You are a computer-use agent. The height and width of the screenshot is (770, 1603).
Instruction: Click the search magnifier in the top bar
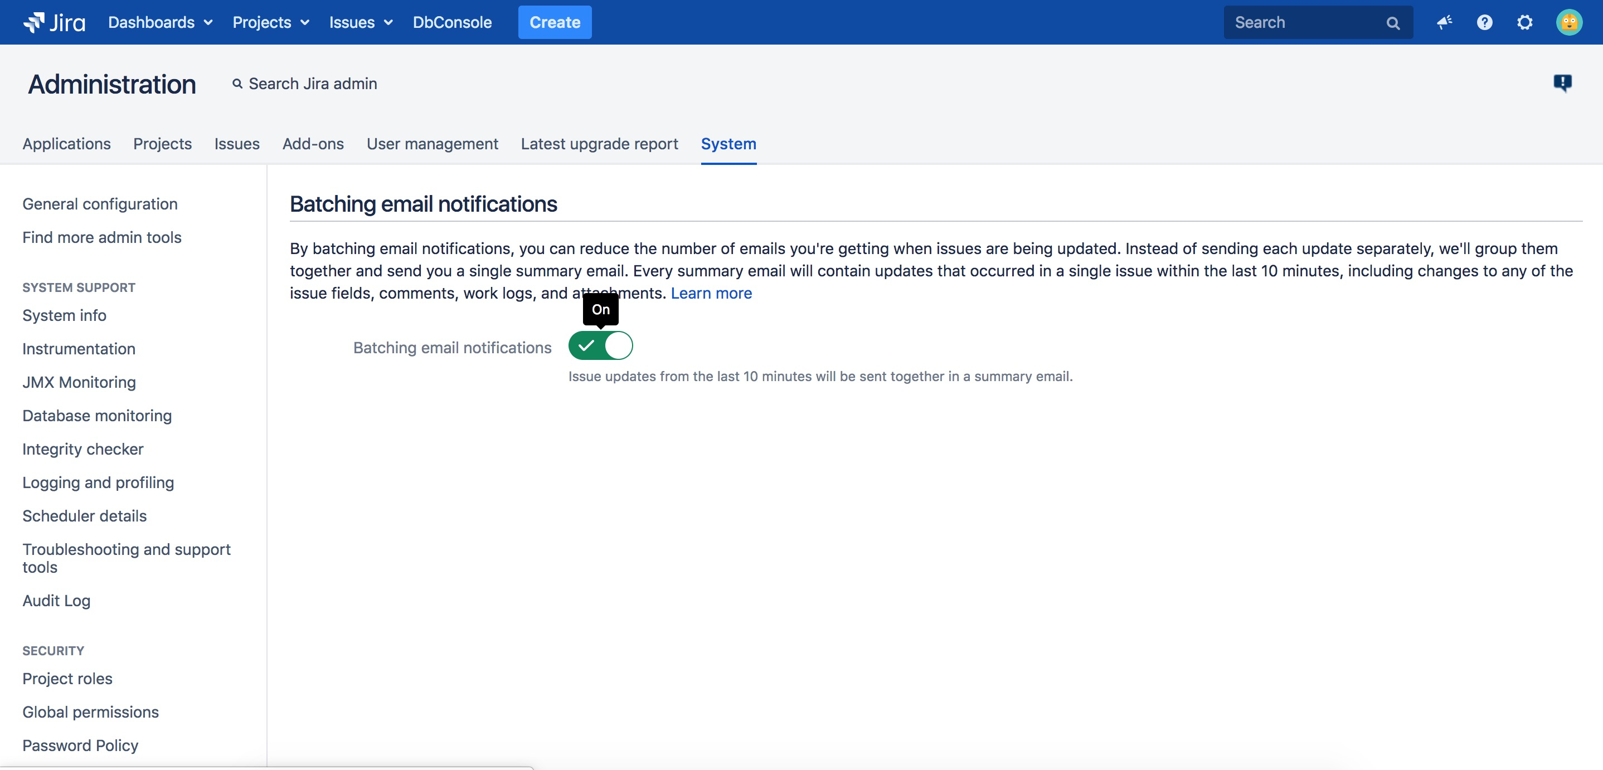pyautogui.click(x=1393, y=22)
